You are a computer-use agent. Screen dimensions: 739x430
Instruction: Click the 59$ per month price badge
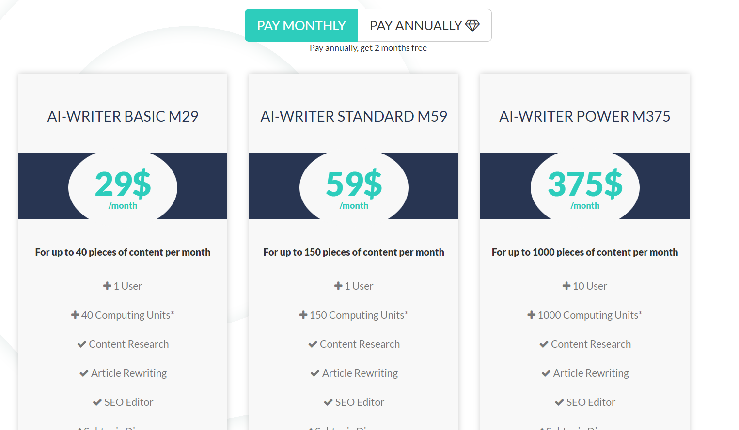click(x=354, y=187)
